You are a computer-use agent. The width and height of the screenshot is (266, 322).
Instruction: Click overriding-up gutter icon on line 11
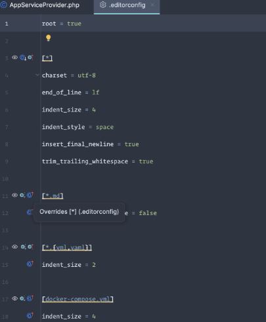(30, 195)
